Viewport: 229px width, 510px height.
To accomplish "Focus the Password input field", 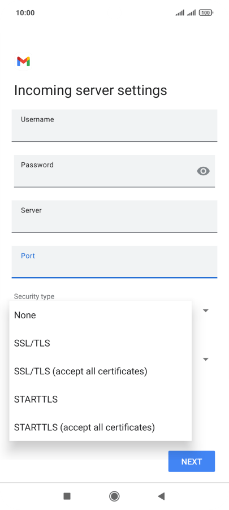I will click(114, 171).
